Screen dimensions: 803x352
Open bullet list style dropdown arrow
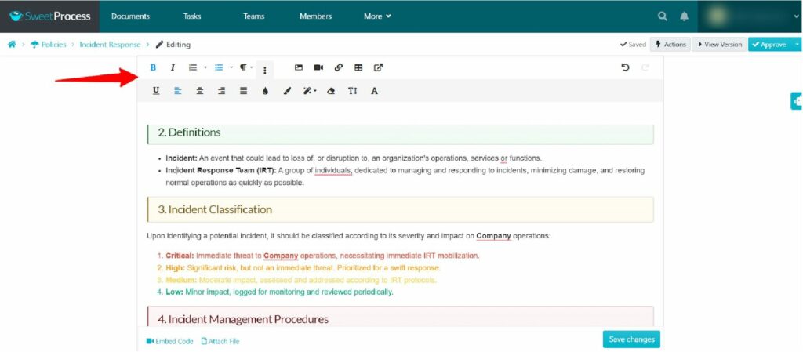(231, 67)
